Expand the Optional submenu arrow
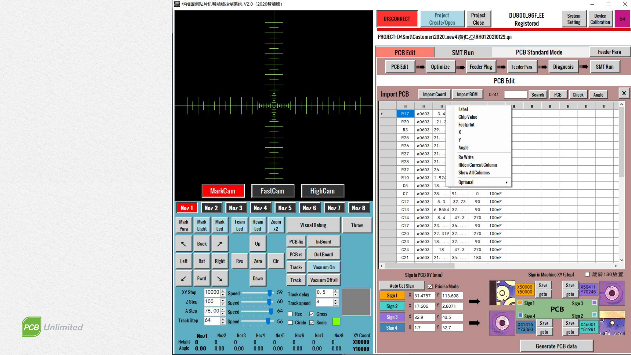Screen dimensions: 631x355 (506, 182)
